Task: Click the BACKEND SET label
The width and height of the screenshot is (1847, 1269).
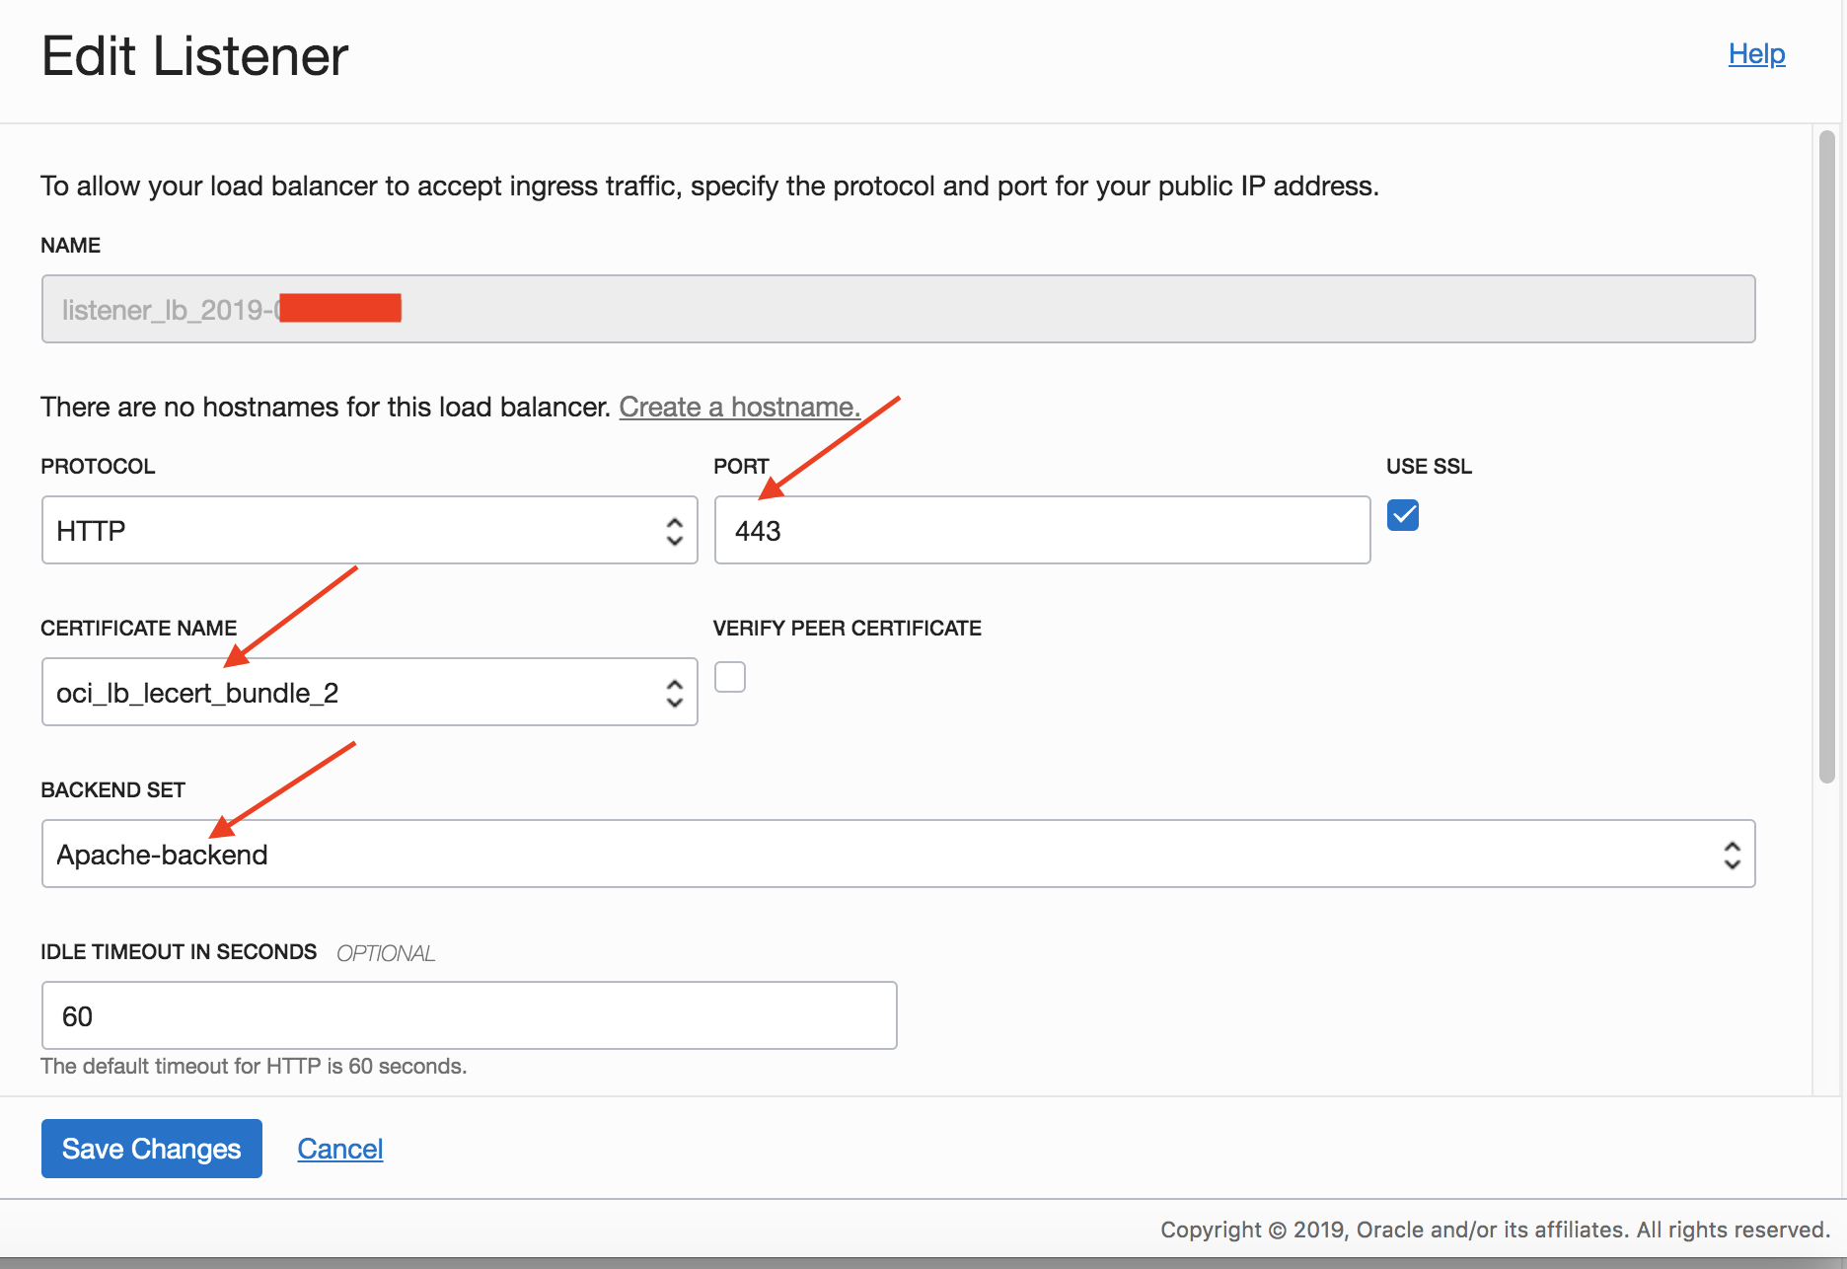Action: 112,790
